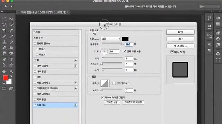Open the Color palette panel icon

tap(218, 18)
